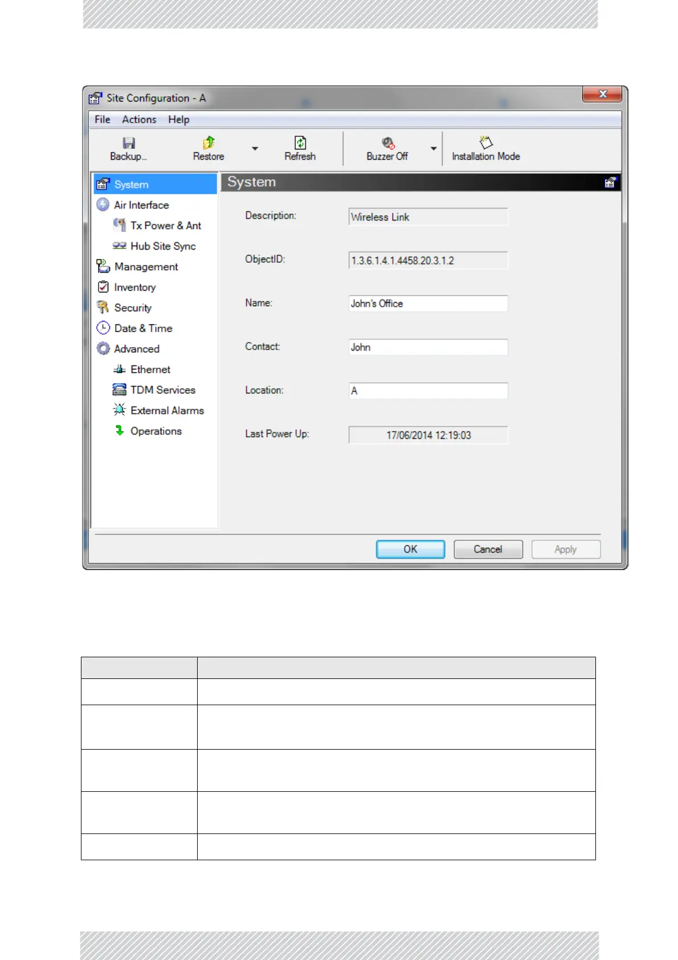Viewport: 678px width, 960px height.
Task: Select the Ethernet icon
Action: (x=119, y=369)
